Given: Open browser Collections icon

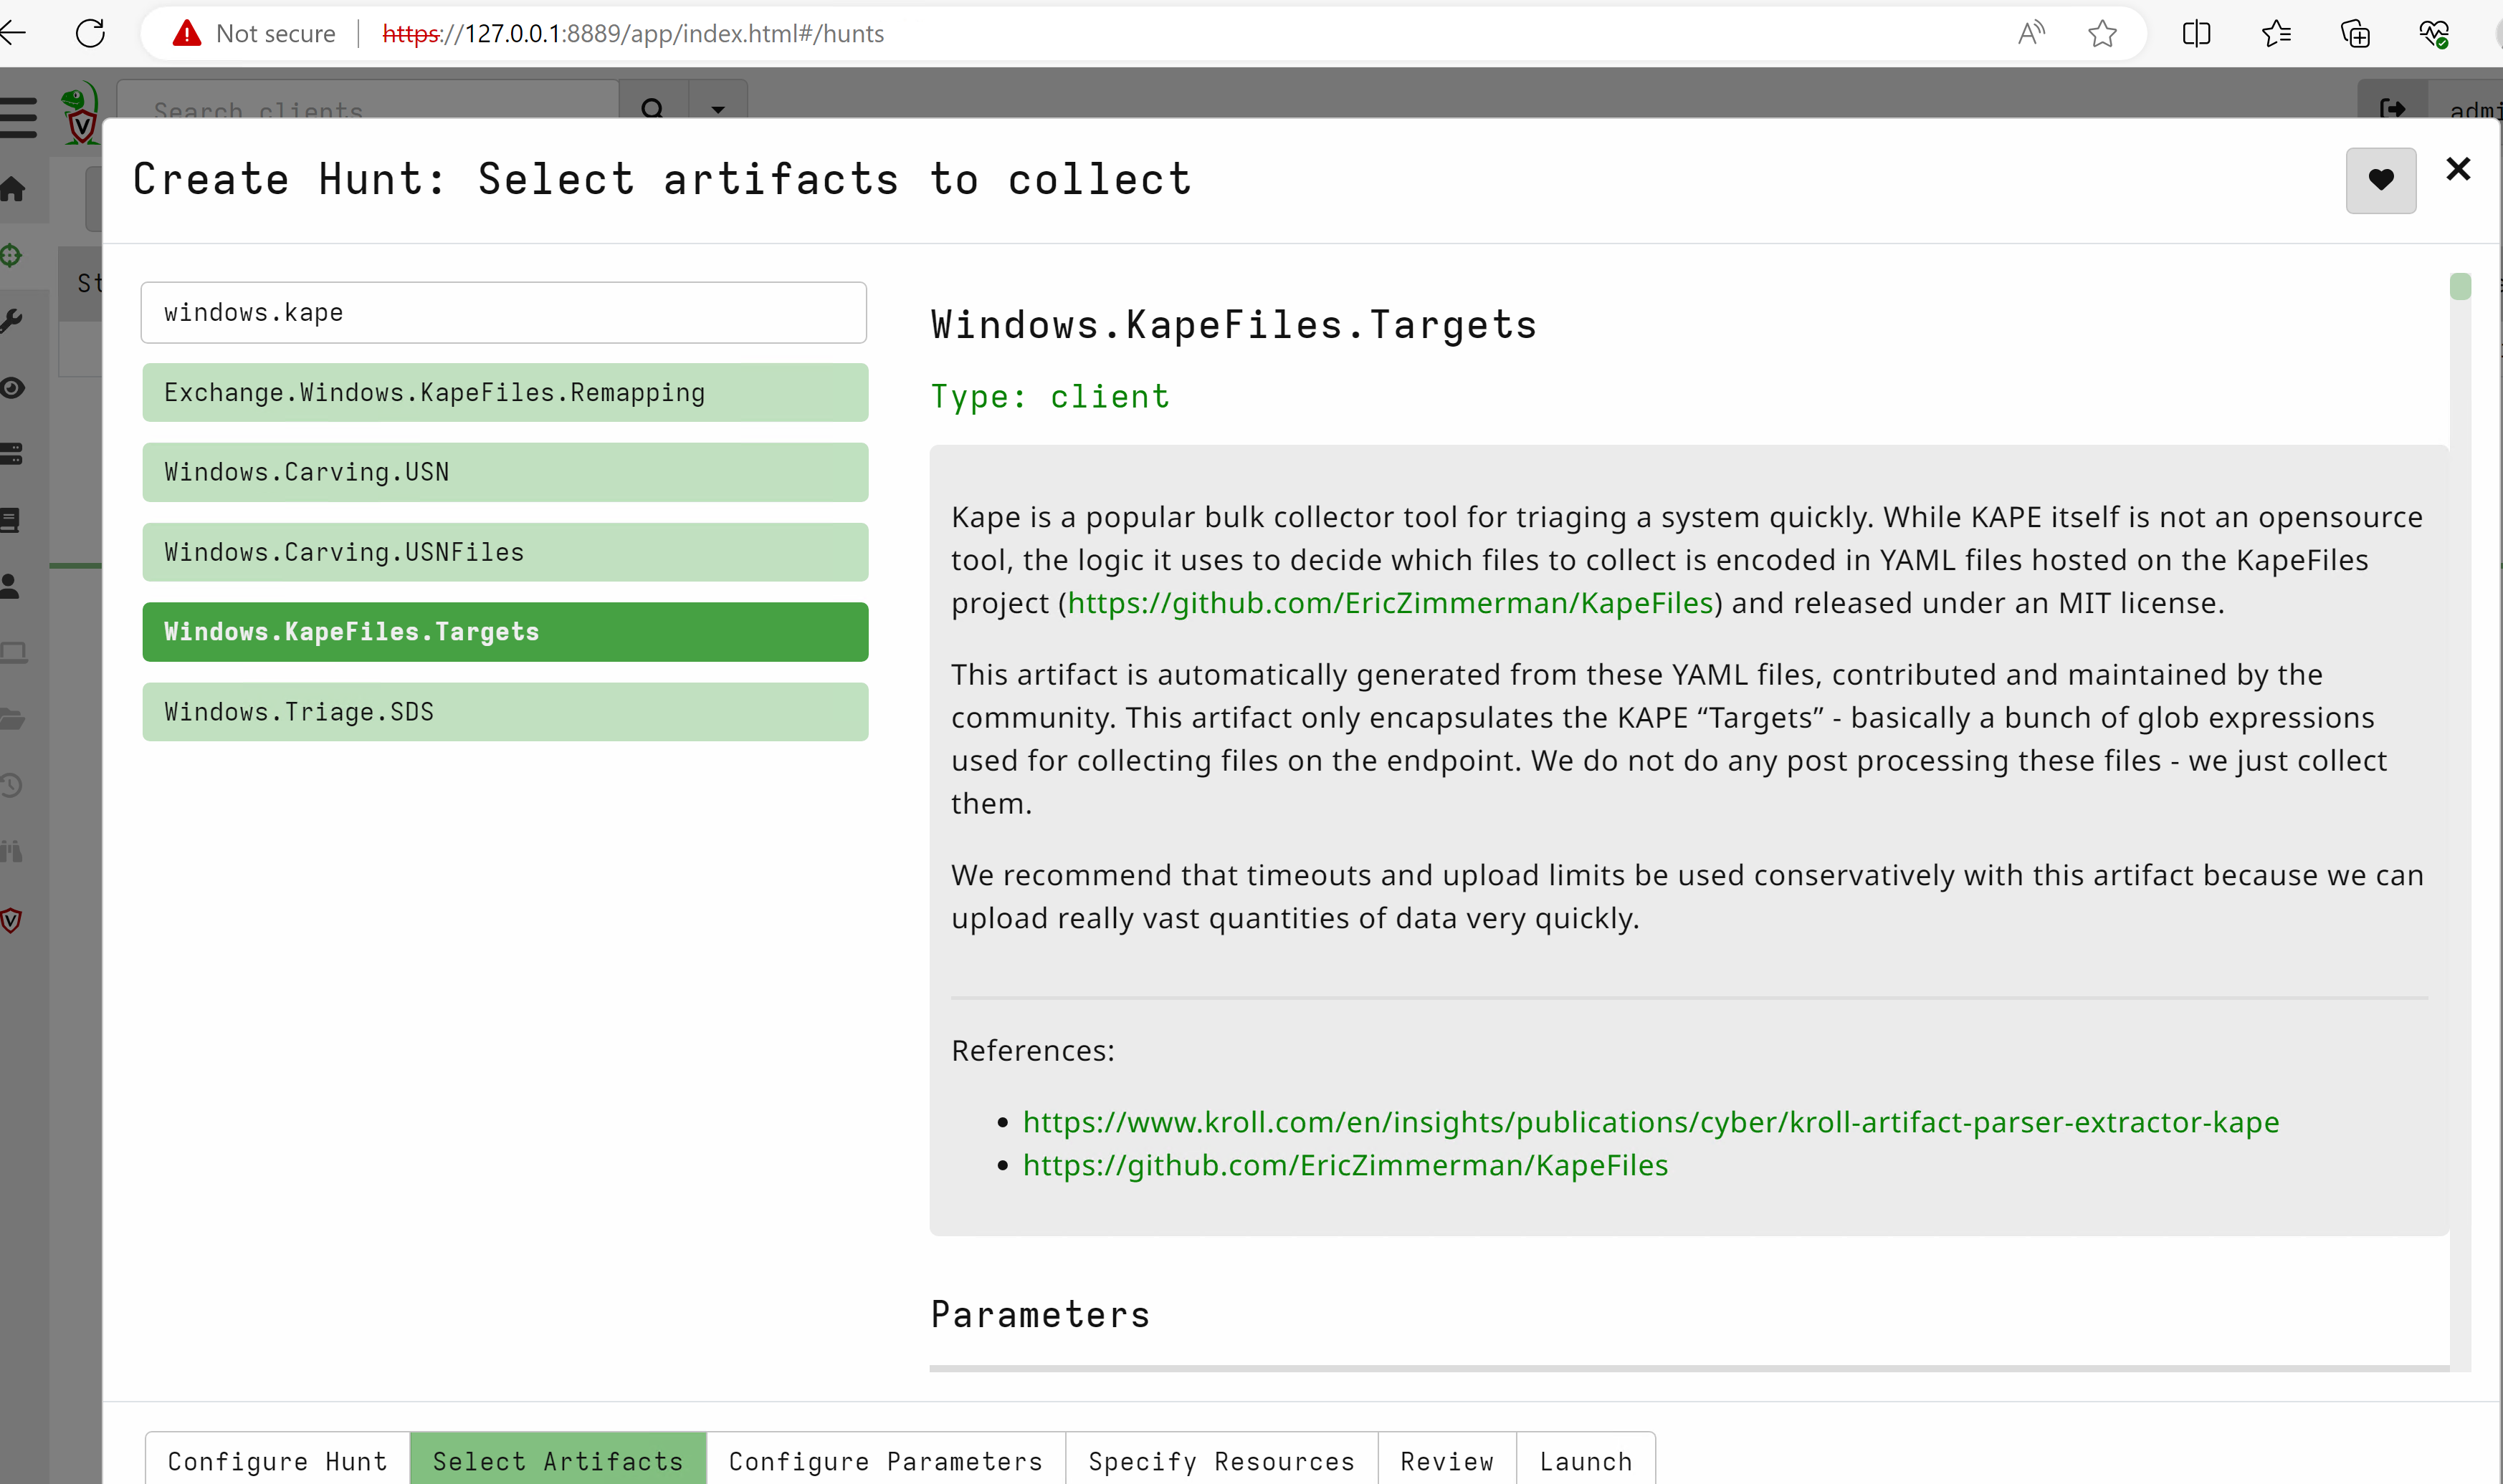Looking at the screenshot, I should point(2355,33).
